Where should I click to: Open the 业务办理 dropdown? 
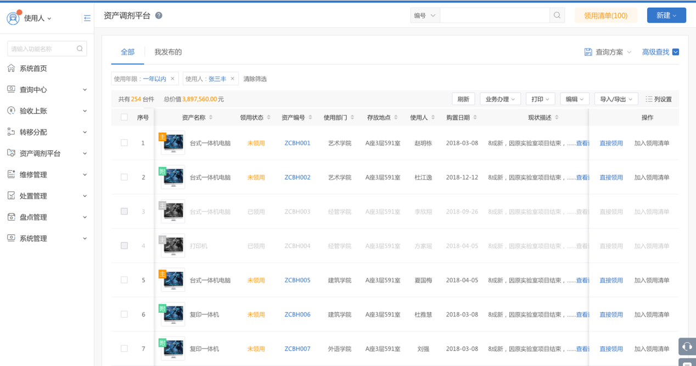[500, 99]
